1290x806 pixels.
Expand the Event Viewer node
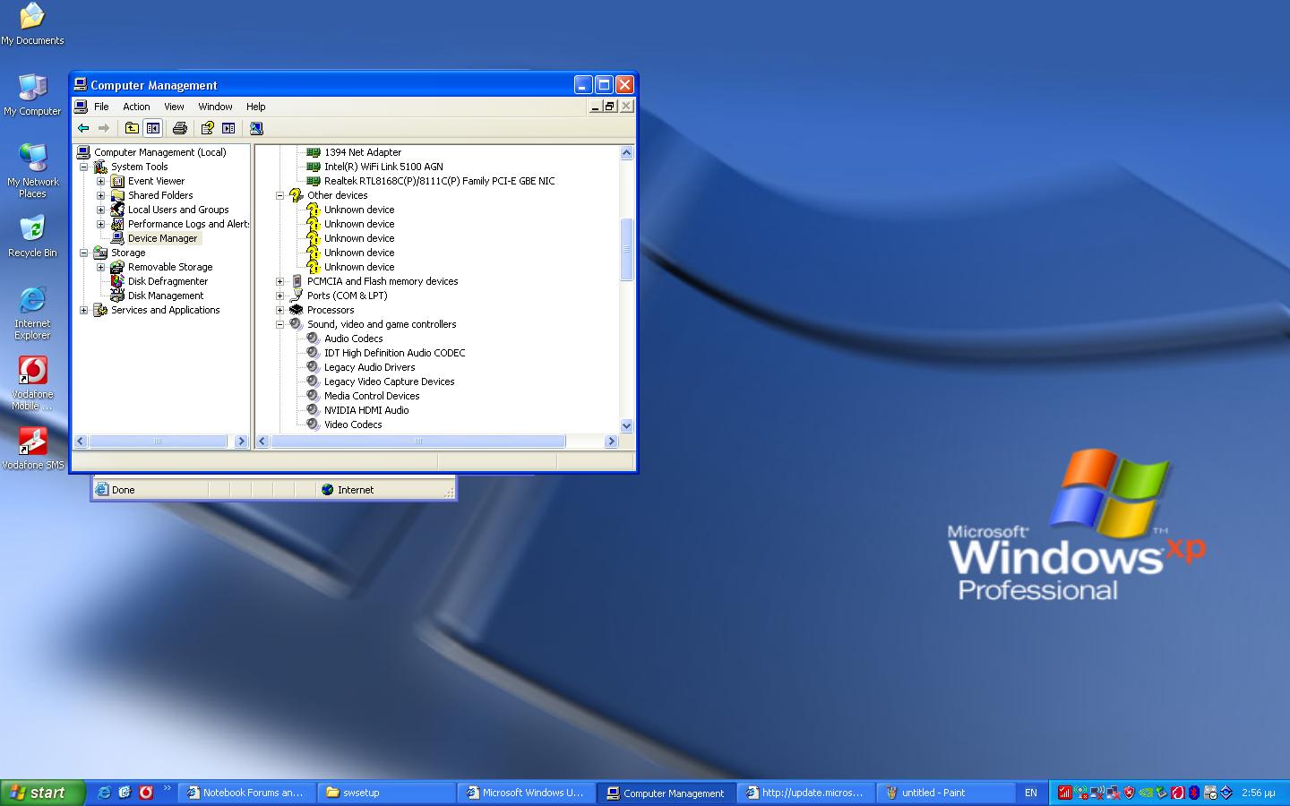(101, 181)
